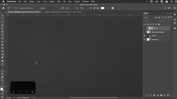Select the Path Selection tool
This screenshot has height=99, width=177.
[x=2, y=71]
